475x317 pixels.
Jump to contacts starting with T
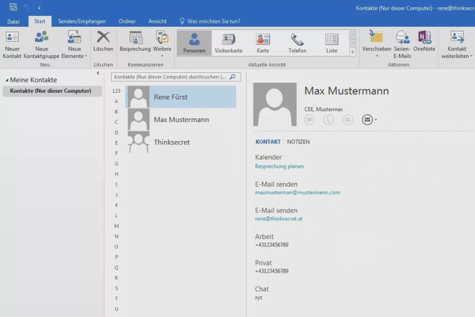116,299
